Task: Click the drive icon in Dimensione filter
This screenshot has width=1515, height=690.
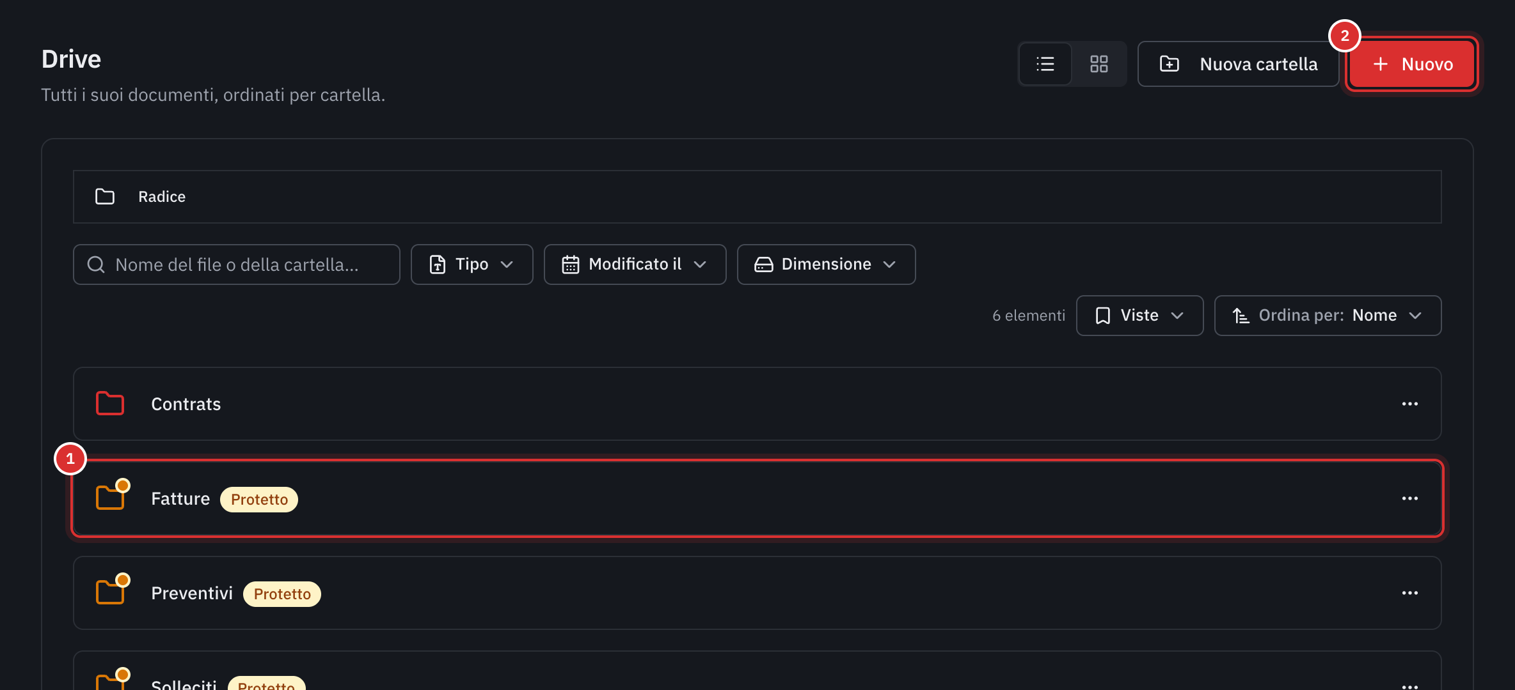Action: pyautogui.click(x=764, y=264)
